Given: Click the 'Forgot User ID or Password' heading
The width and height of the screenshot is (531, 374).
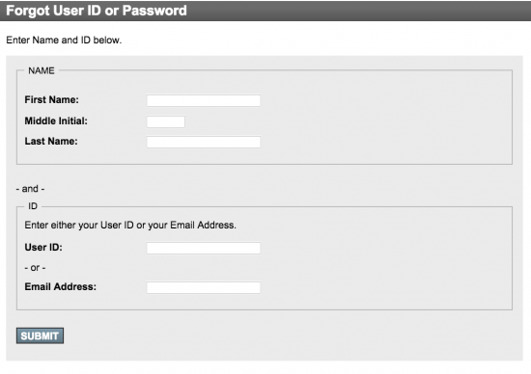Looking at the screenshot, I should [97, 11].
